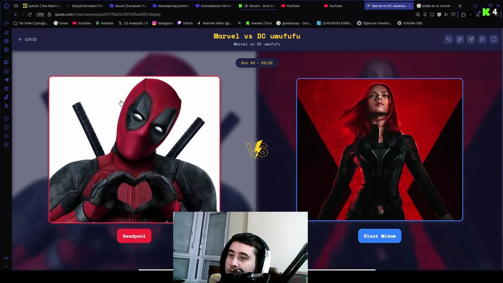Click the flag report icon
503x283 pixels.
pyautogui.click(x=482, y=39)
